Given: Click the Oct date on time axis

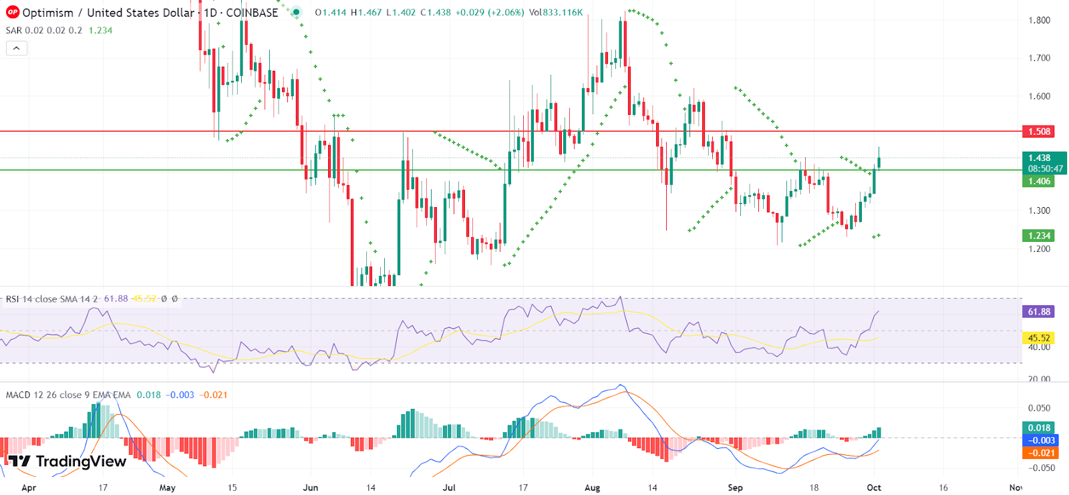Looking at the screenshot, I should 874,488.
